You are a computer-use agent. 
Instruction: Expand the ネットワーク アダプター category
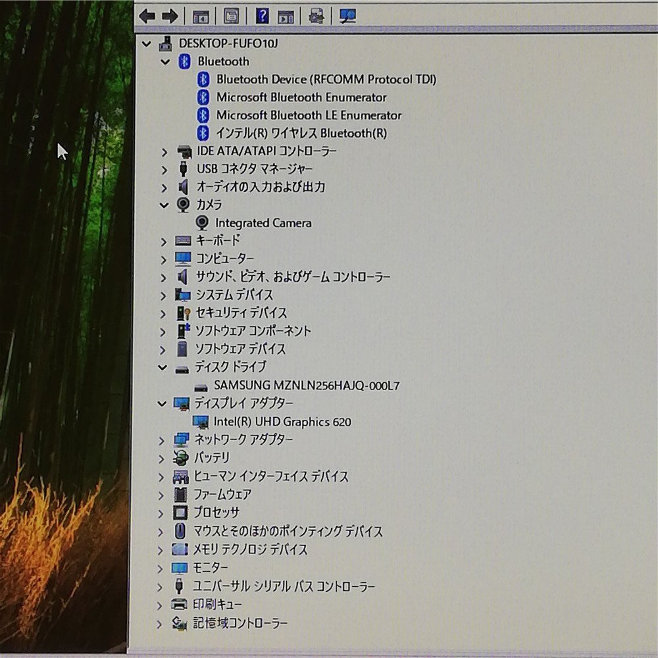(163, 440)
